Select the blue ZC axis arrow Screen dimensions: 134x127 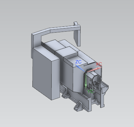pyautogui.click(x=80, y=68)
